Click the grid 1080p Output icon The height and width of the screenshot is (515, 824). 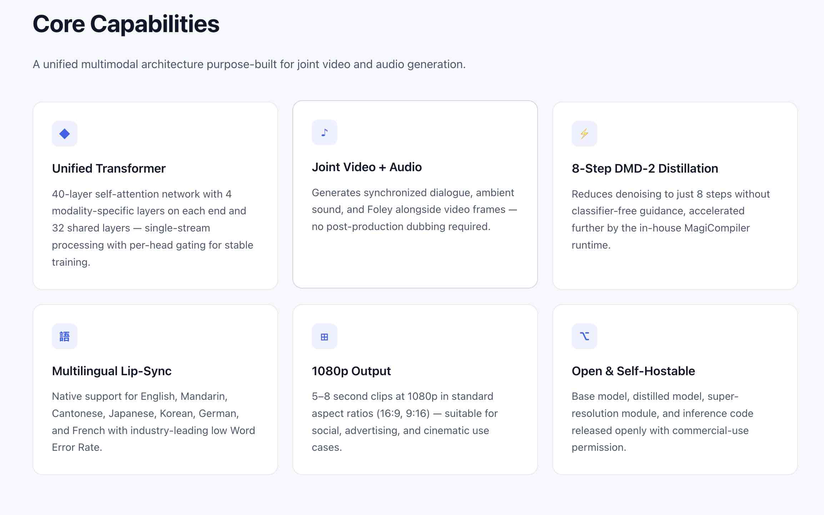click(x=324, y=336)
